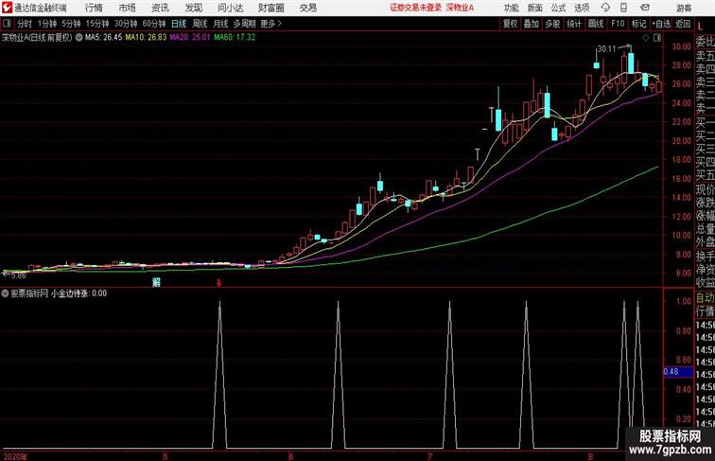Viewport: 715px width, 461px height.
Task: Click the 画线 drawing tools button
Action: [596, 24]
